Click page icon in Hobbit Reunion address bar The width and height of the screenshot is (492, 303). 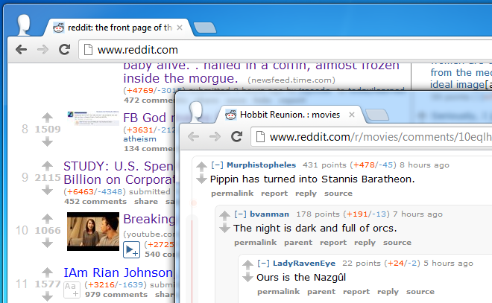[260, 137]
